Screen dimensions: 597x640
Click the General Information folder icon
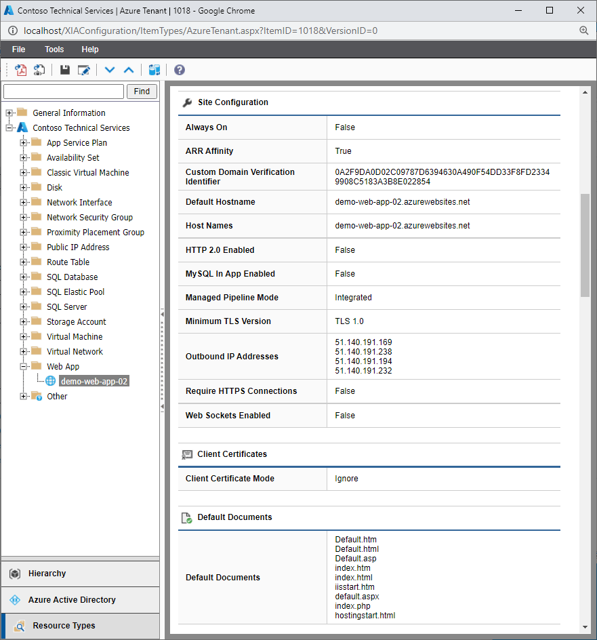(x=22, y=113)
